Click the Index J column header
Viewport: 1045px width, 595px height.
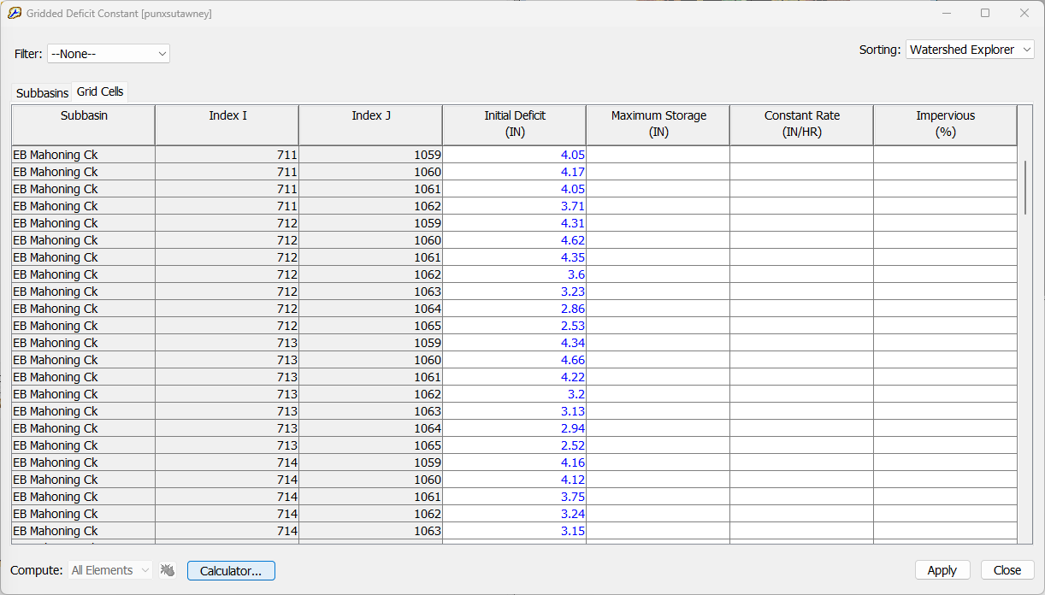point(371,125)
